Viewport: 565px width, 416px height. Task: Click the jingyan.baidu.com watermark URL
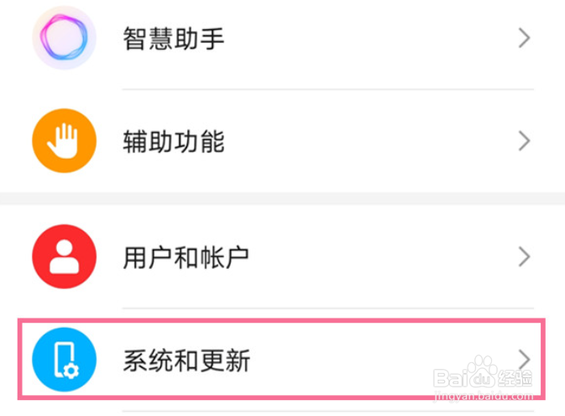pyautogui.click(x=484, y=396)
